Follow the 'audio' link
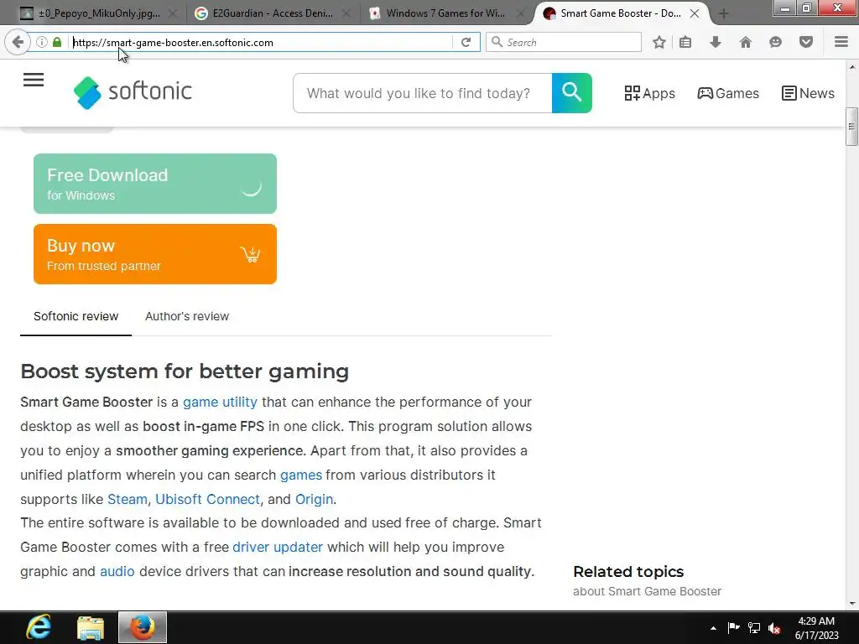 [x=117, y=572]
